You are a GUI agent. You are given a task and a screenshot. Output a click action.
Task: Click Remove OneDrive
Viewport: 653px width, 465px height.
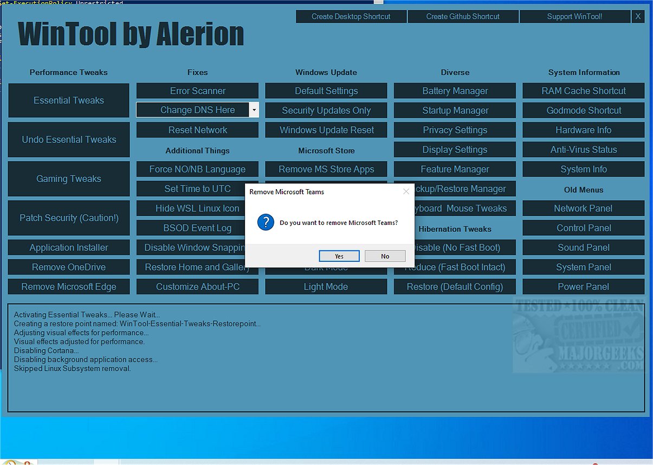coord(69,267)
